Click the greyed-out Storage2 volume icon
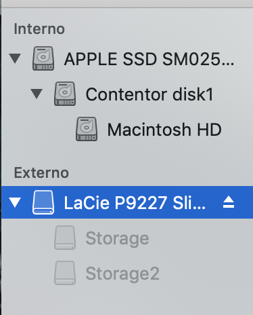 coord(65,273)
